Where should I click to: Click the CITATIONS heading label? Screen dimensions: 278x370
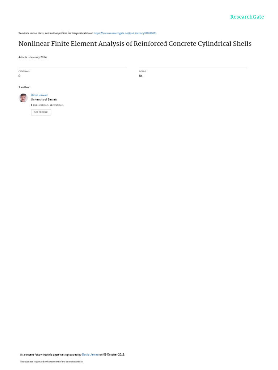coord(24,72)
